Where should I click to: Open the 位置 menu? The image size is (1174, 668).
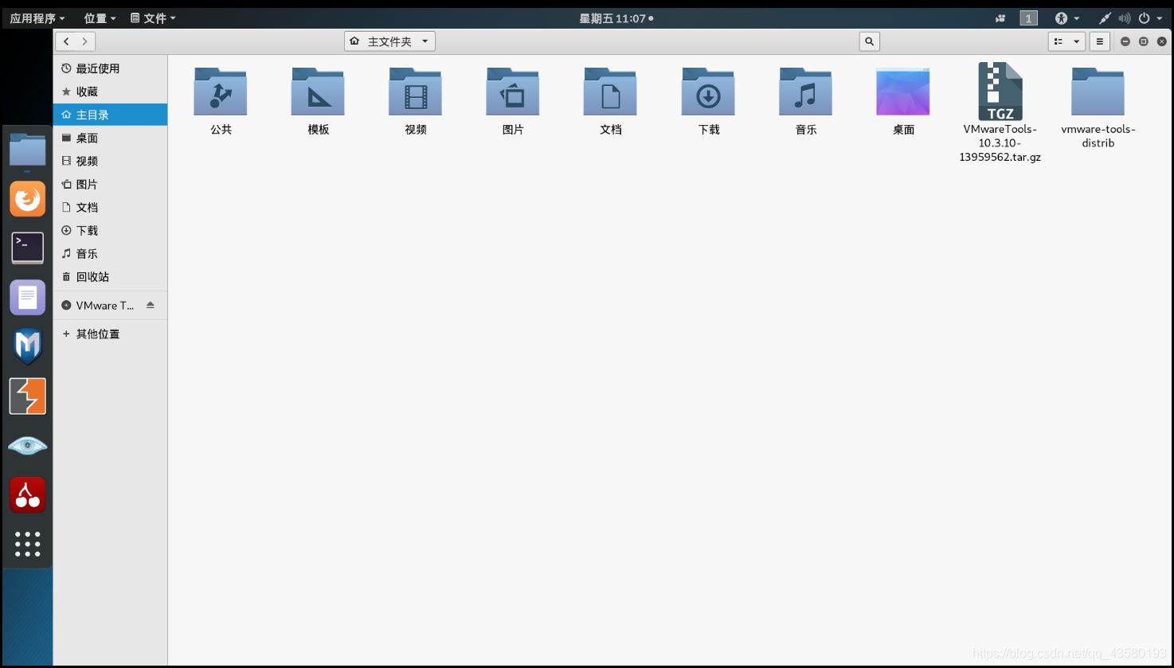click(100, 18)
